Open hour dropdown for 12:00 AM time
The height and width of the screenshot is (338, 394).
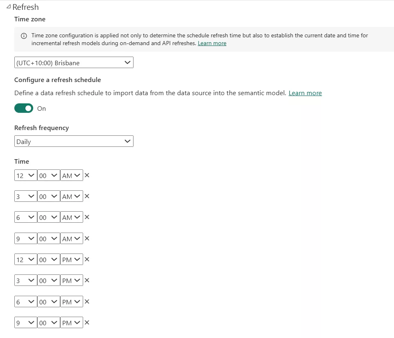[26, 175]
